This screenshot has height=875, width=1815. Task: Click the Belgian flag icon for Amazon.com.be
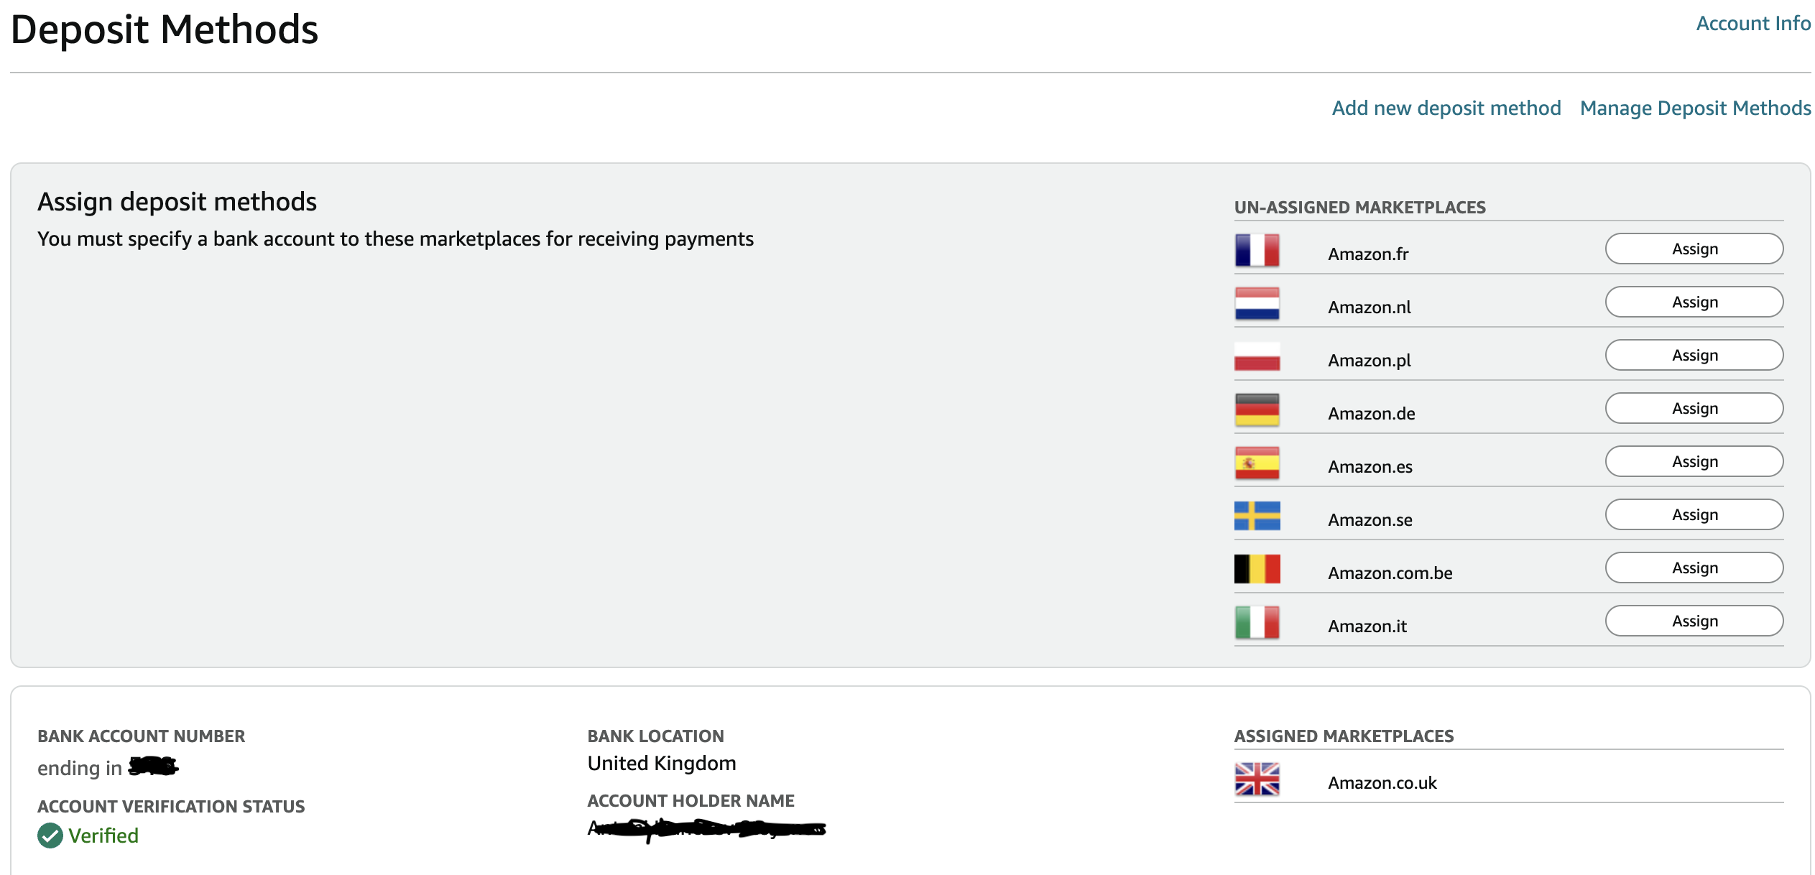click(x=1257, y=569)
